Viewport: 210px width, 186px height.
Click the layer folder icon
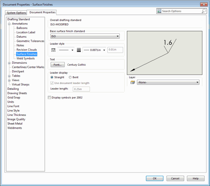(133, 82)
